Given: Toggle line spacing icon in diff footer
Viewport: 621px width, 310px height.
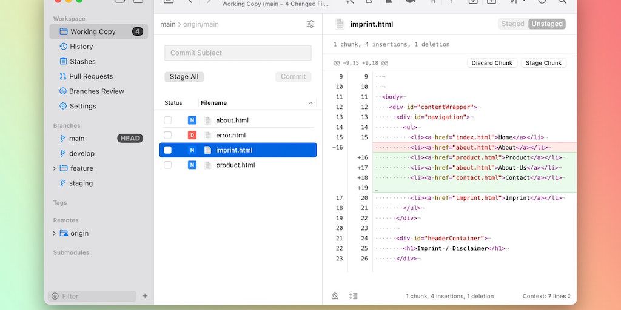Looking at the screenshot, I should point(353,296).
